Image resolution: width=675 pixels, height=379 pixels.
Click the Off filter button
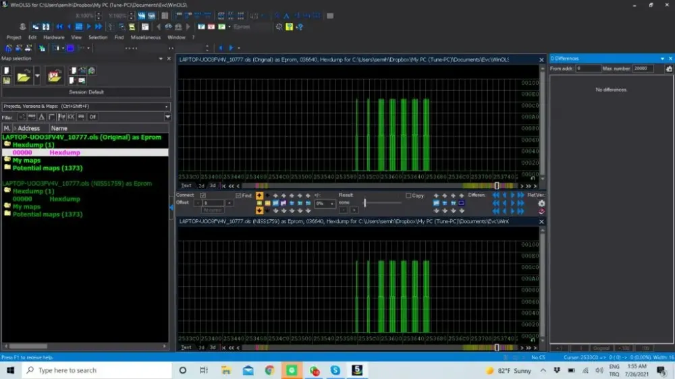coord(92,117)
